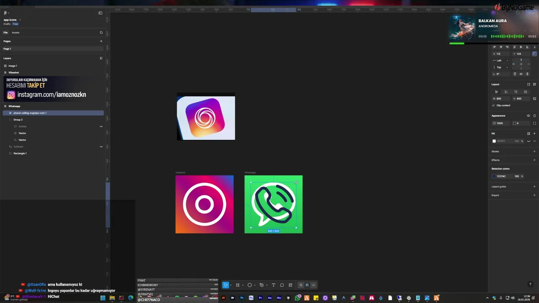The height and width of the screenshot is (303, 539).
Task: Click the align bottom icon
Action: [x=528, y=47]
